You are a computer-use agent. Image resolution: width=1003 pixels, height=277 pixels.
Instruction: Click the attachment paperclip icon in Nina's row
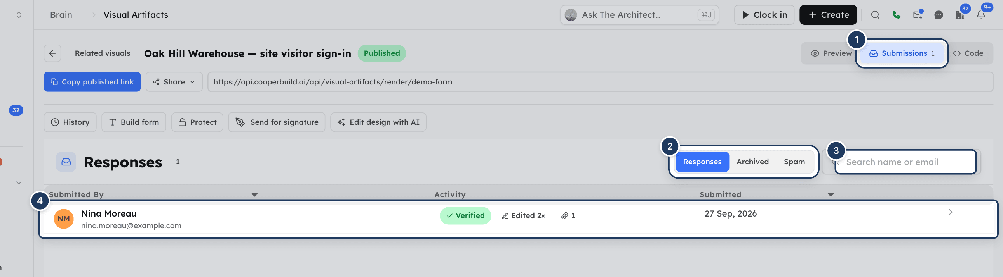(x=564, y=216)
